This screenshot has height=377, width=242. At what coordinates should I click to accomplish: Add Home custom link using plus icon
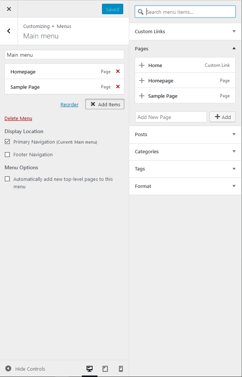tap(142, 65)
